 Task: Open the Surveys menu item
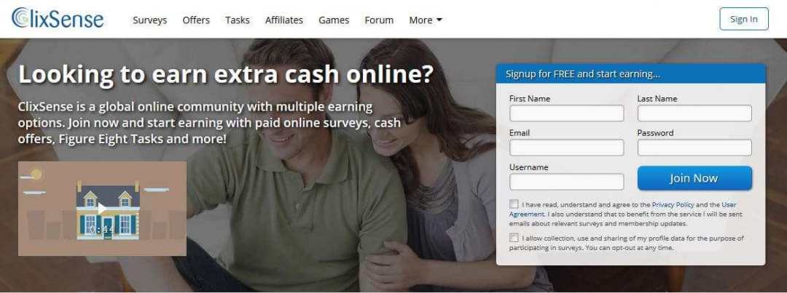pyautogui.click(x=149, y=20)
